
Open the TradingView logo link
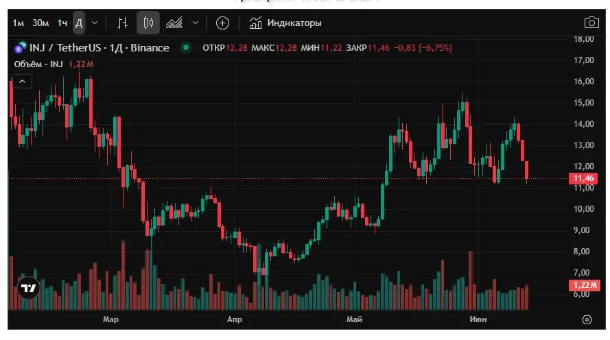28,288
